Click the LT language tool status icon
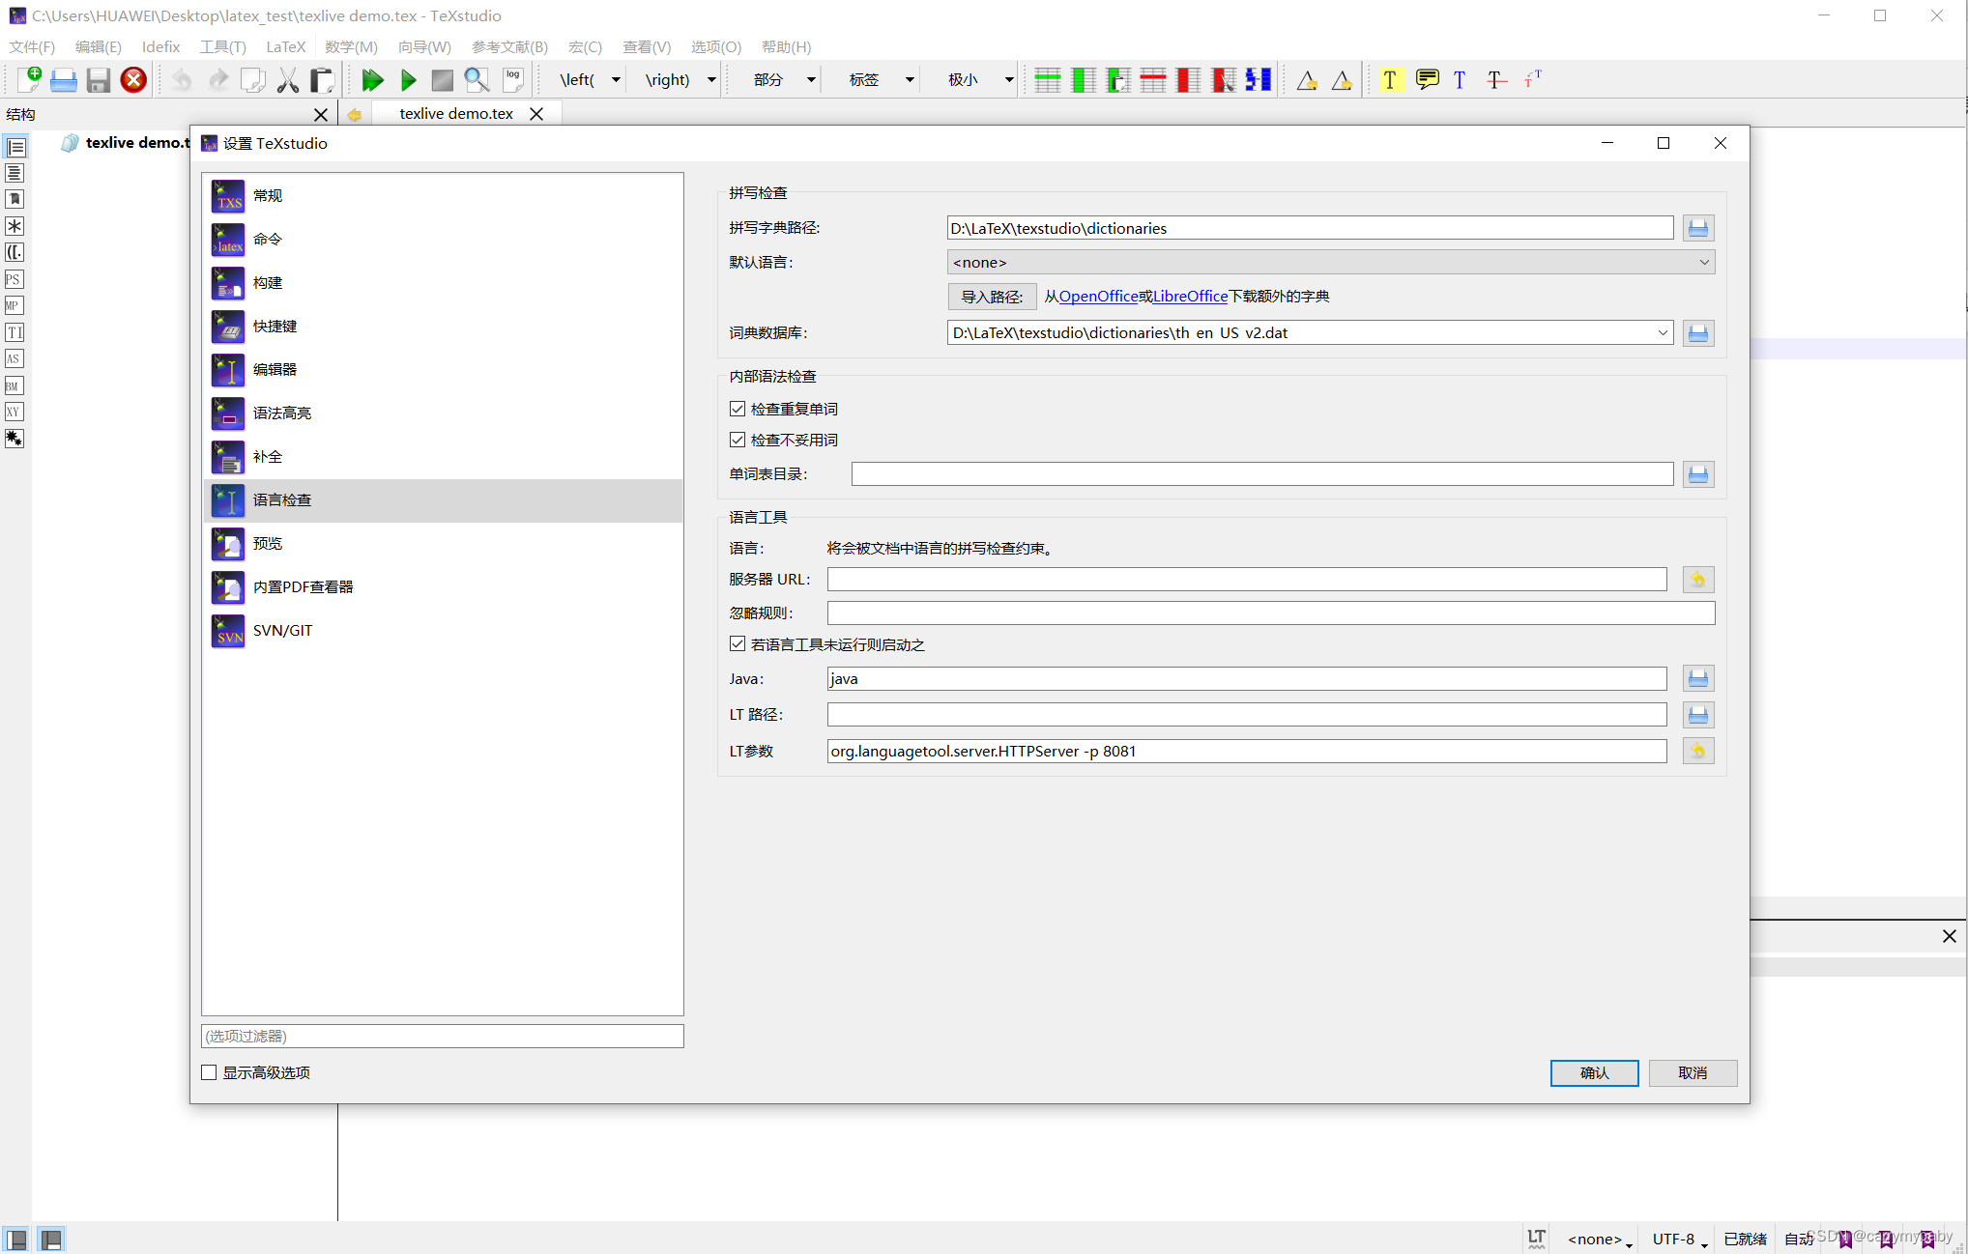This screenshot has height=1254, width=1968. click(1536, 1238)
